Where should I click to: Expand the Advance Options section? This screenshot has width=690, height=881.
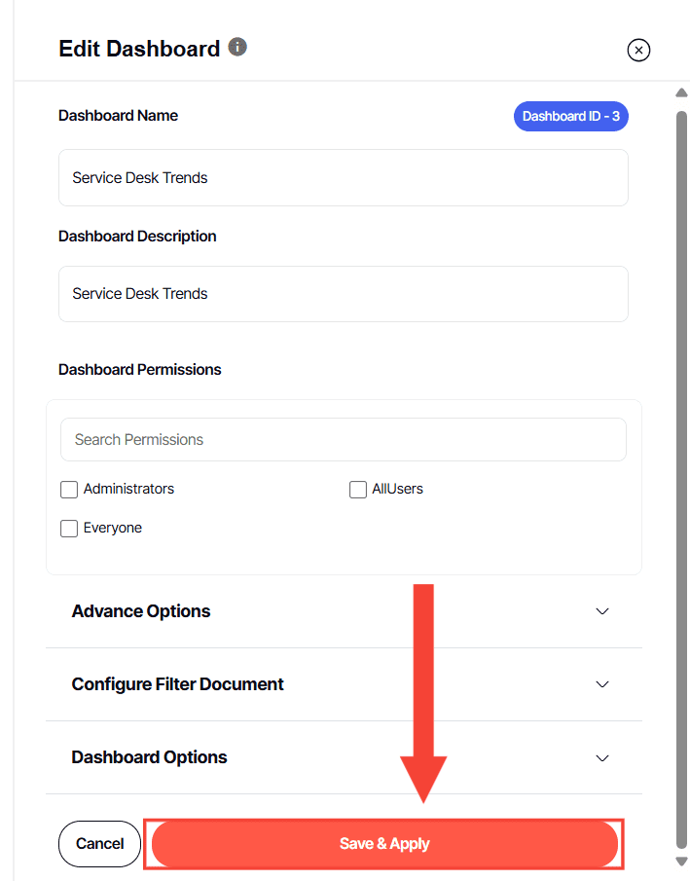141,611
